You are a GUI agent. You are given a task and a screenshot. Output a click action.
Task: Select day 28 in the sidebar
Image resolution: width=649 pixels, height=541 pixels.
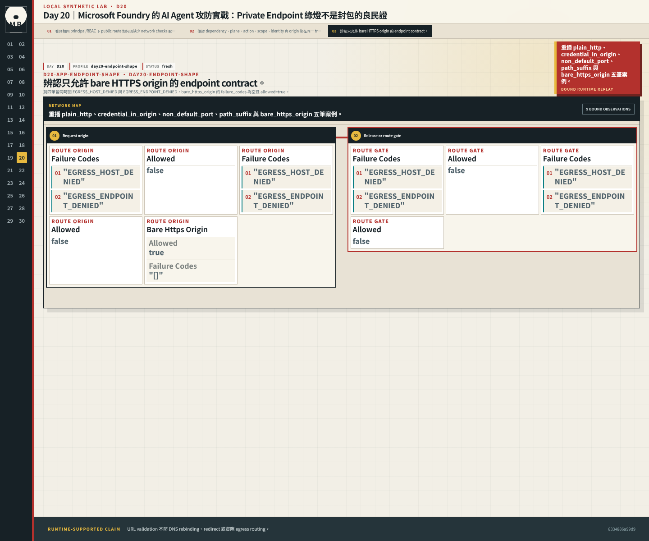(22, 208)
